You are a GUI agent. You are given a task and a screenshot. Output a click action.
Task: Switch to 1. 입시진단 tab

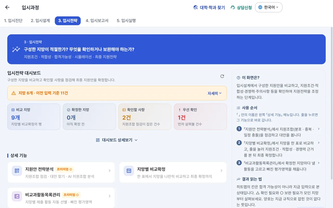(13, 21)
